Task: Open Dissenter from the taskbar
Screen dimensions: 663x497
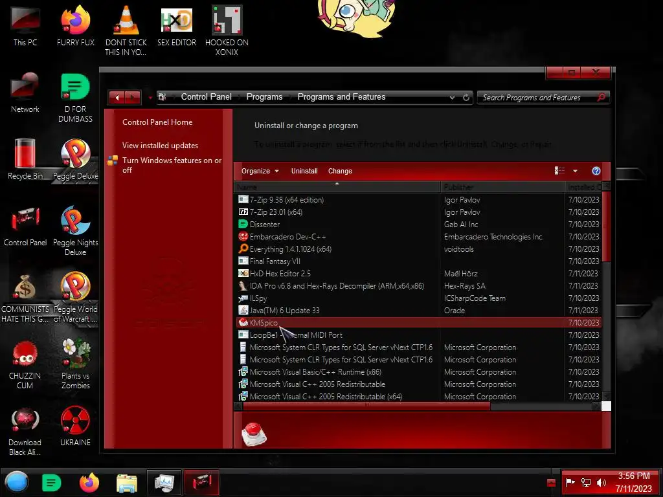Action: pos(52,483)
